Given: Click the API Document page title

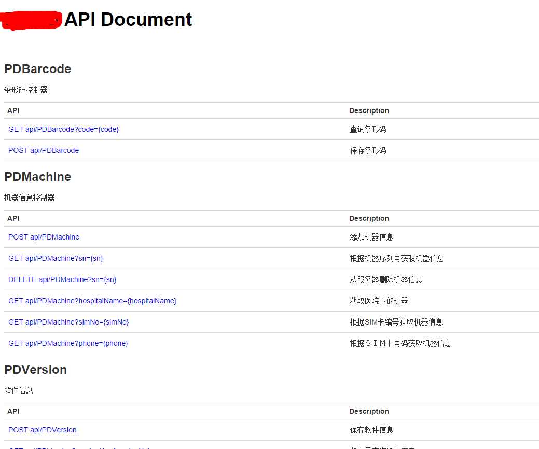Looking at the screenshot, I should 128,20.
